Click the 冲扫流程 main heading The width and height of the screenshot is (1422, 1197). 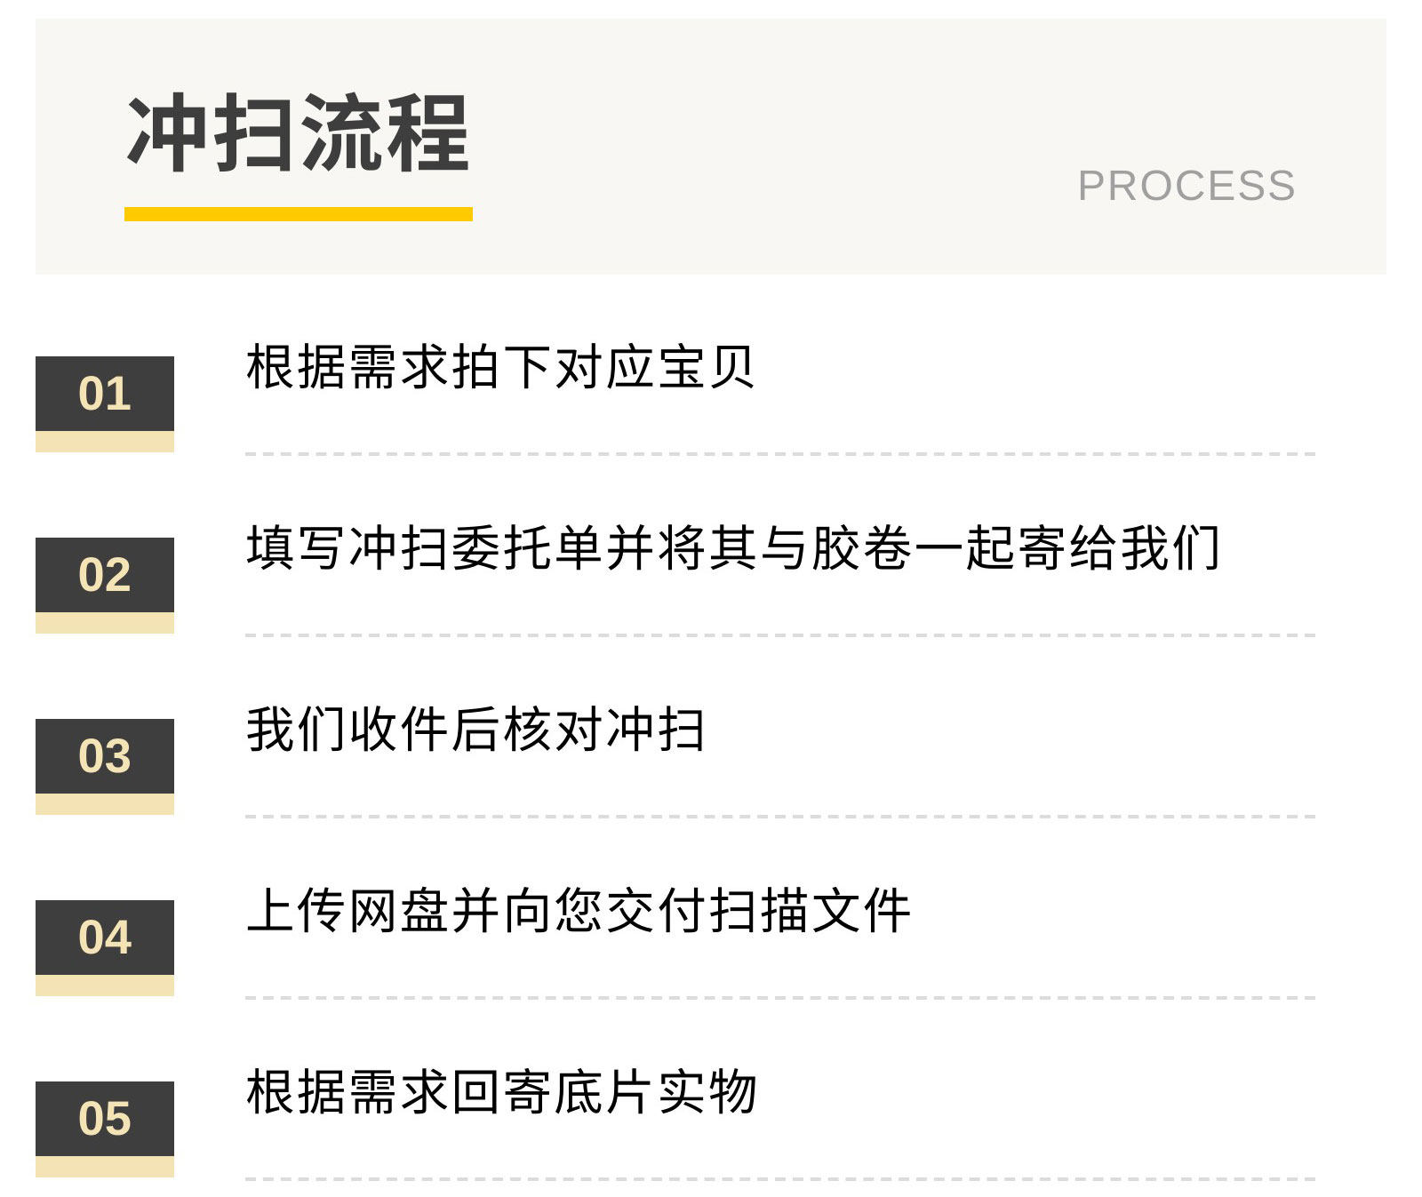(299, 133)
